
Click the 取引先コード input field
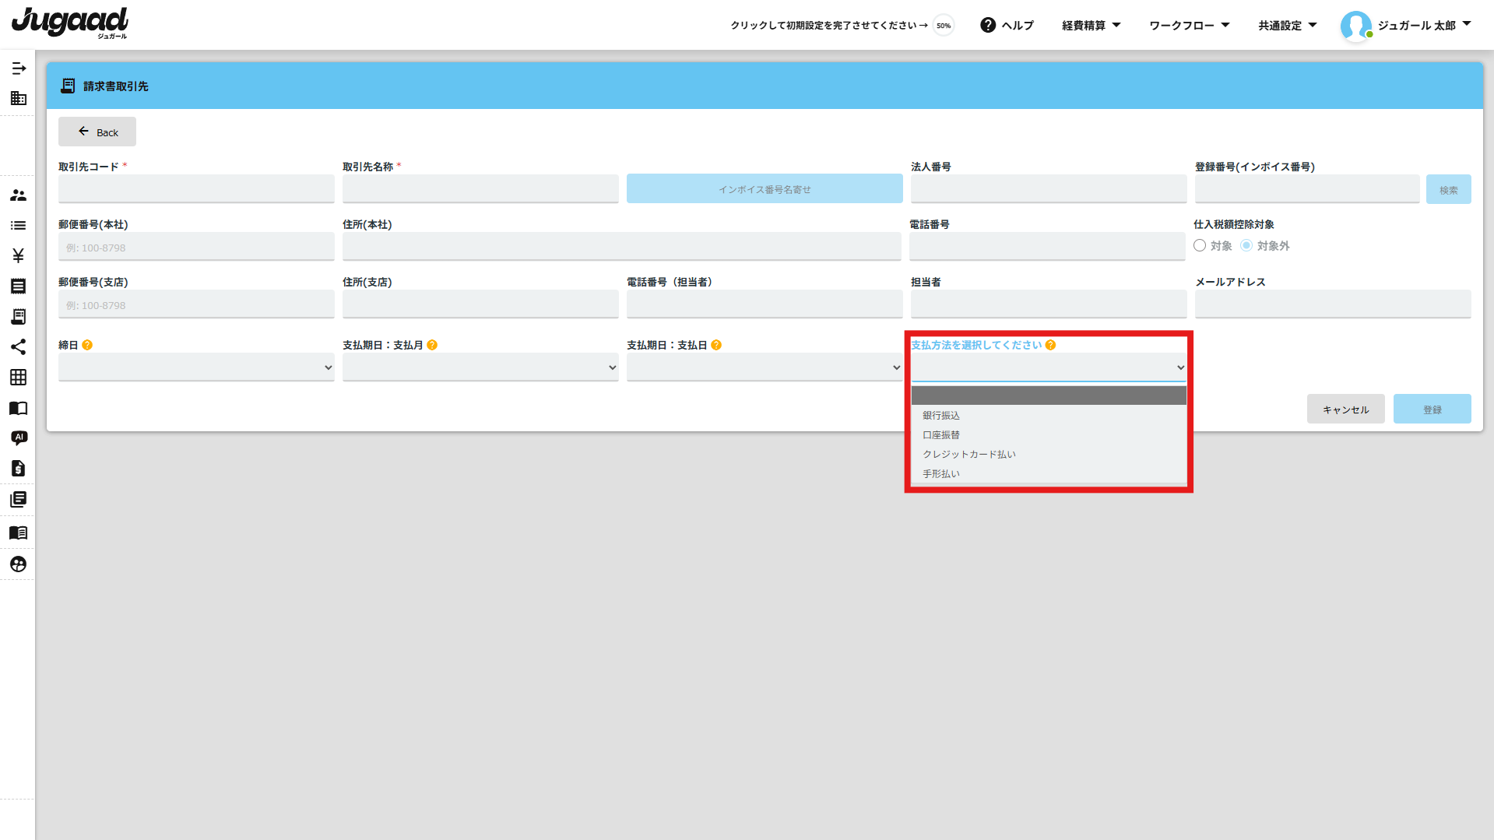196,189
